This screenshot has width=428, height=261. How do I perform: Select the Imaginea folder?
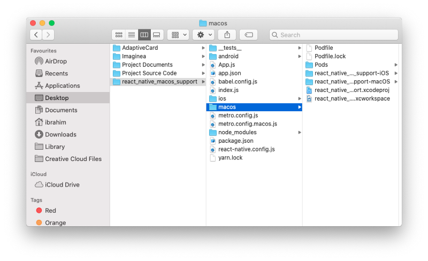(158, 56)
